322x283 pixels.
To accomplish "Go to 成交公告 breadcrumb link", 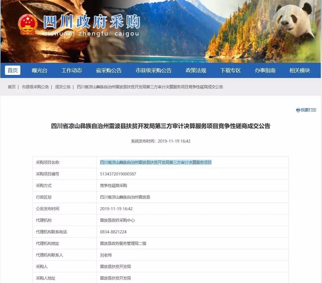I will coord(63,87).
